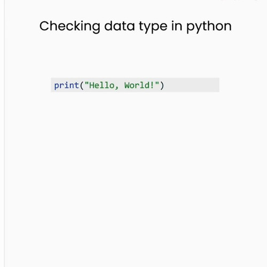The height and width of the screenshot is (267, 267).
Task: Click the green "Hello," string text
Action: (x=104, y=85)
